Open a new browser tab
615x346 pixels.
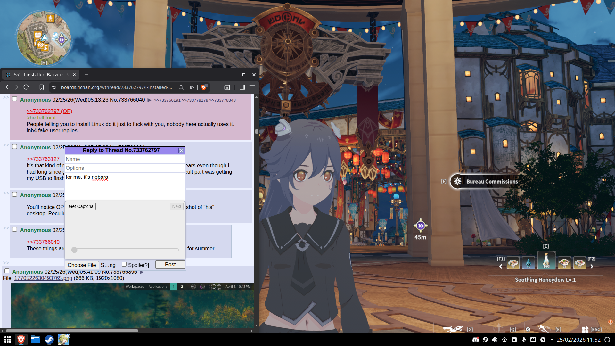tap(86, 75)
